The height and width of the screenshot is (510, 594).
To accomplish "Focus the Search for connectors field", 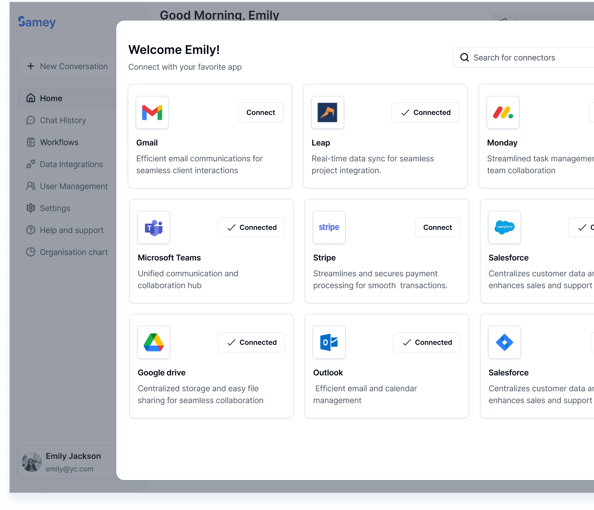I will pyautogui.click(x=524, y=57).
